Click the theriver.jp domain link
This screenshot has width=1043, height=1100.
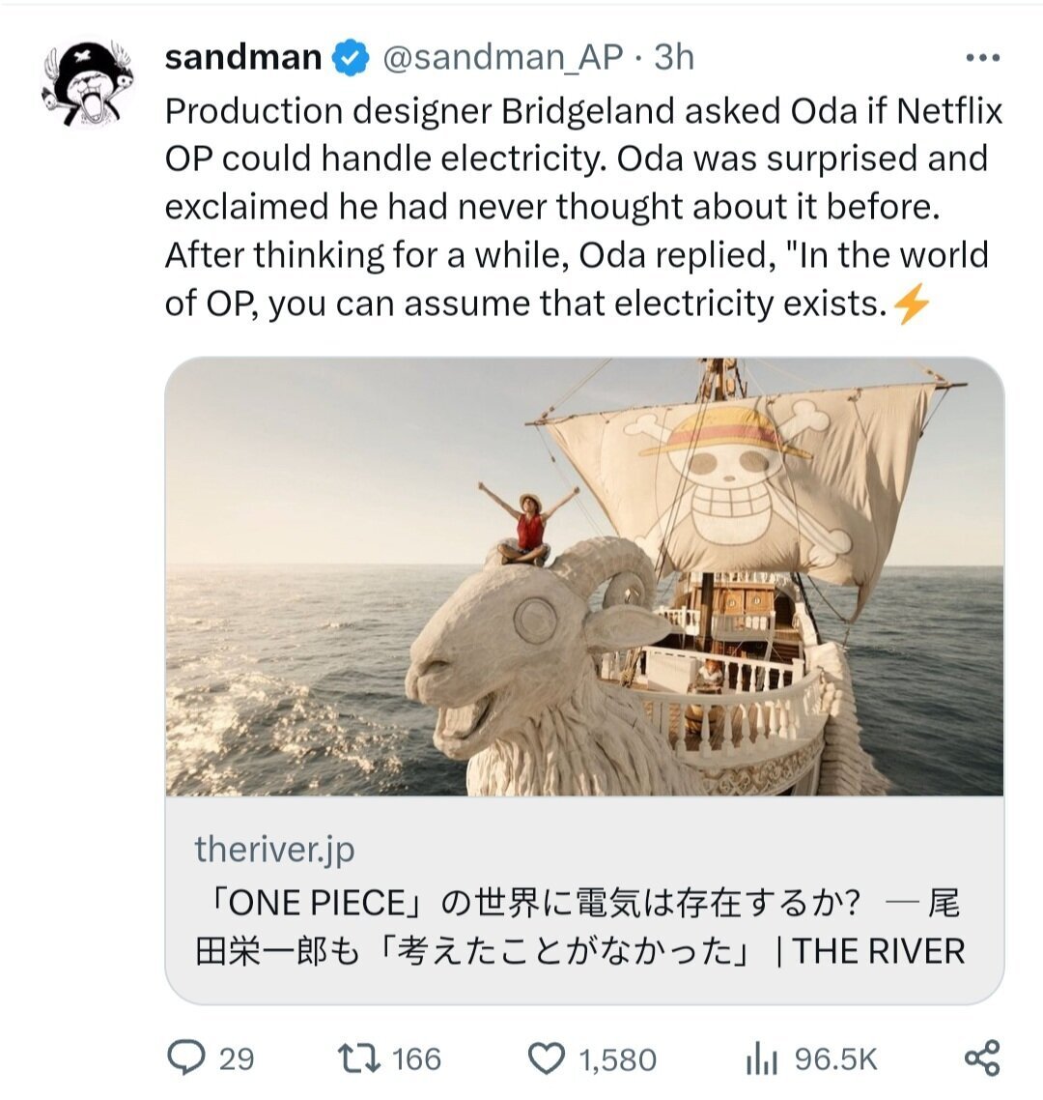coord(274,850)
